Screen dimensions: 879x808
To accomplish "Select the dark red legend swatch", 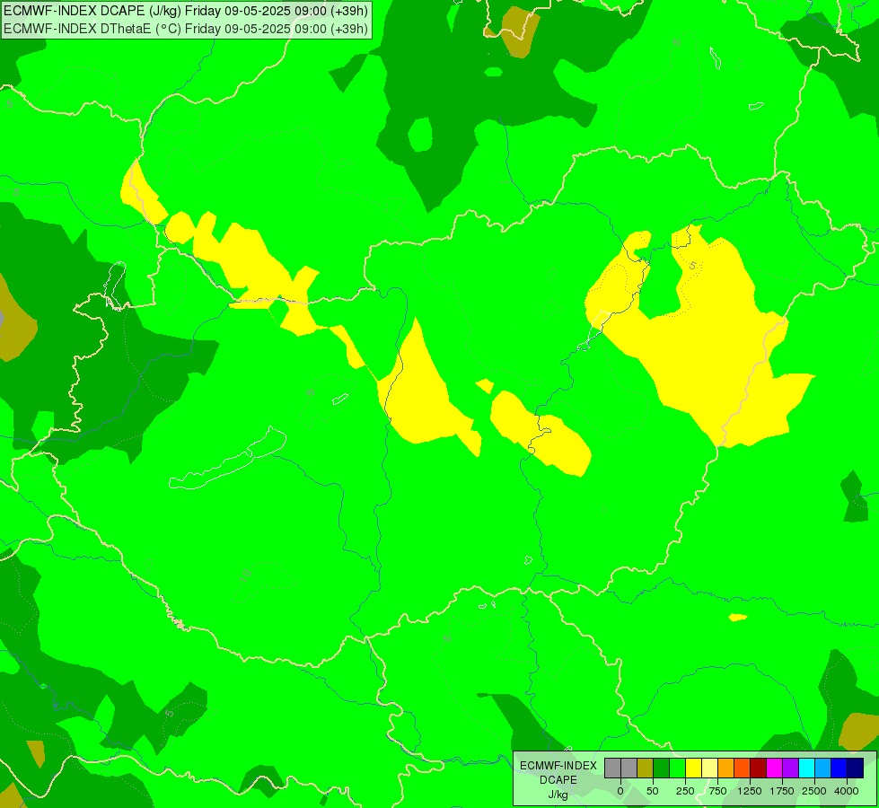I will point(759,768).
